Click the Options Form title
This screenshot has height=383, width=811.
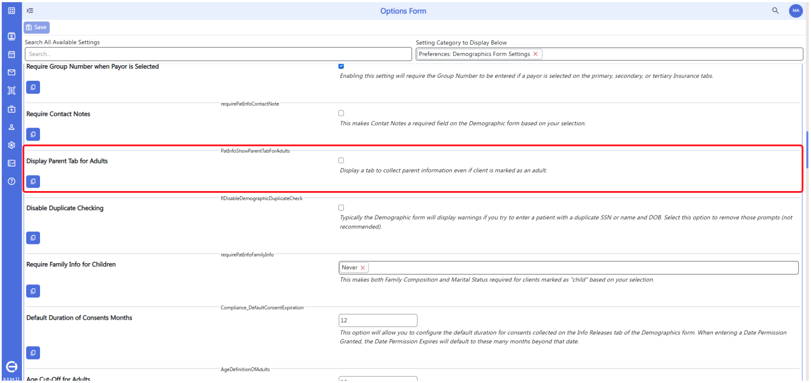(x=403, y=11)
